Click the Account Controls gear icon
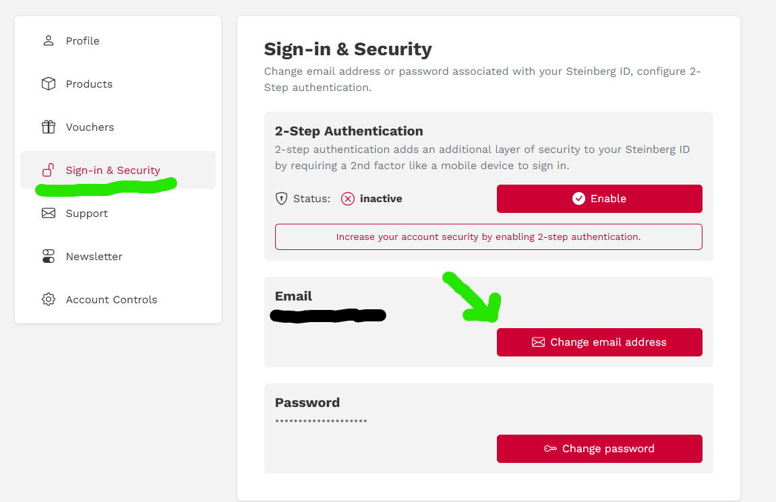 (49, 299)
